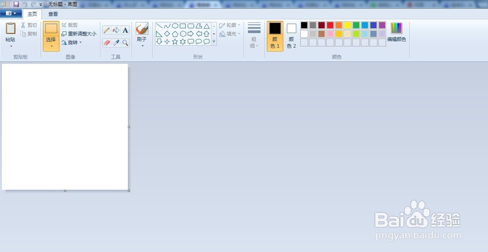Click the 刷子 brush icon
The width and height of the screenshot is (488, 252).
[142, 28]
